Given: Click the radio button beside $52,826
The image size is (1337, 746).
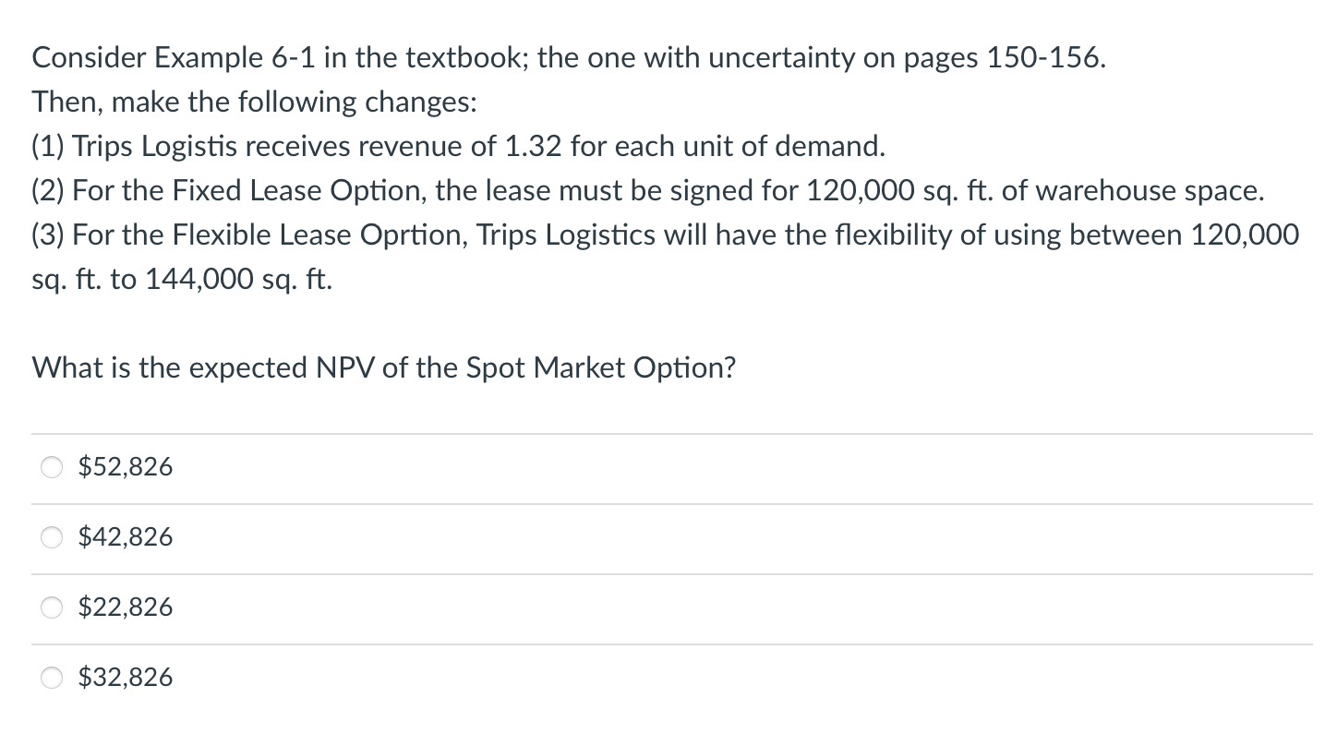Looking at the screenshot, I should click(52, 467).
